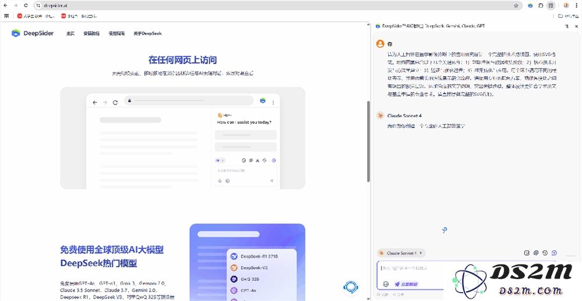Open the apps grid in the bookmarks bar

pos(6,16)
